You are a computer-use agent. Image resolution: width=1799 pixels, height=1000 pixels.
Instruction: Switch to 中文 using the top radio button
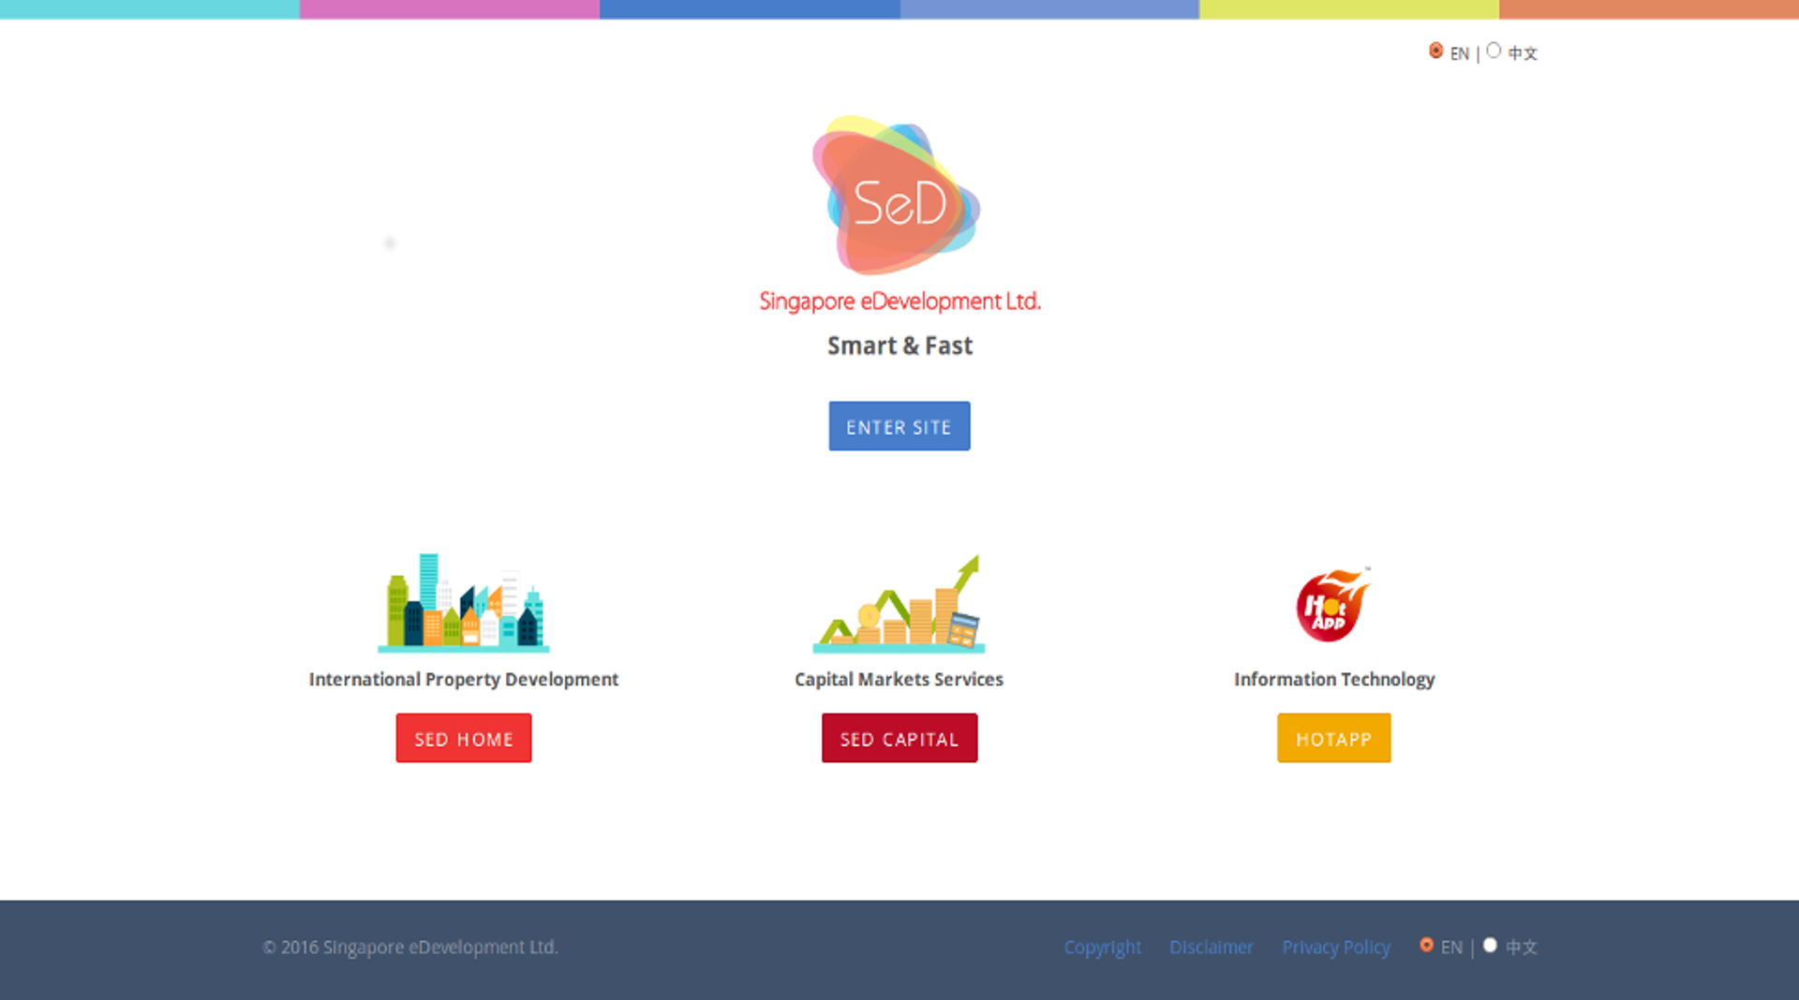coord(1494,51)
